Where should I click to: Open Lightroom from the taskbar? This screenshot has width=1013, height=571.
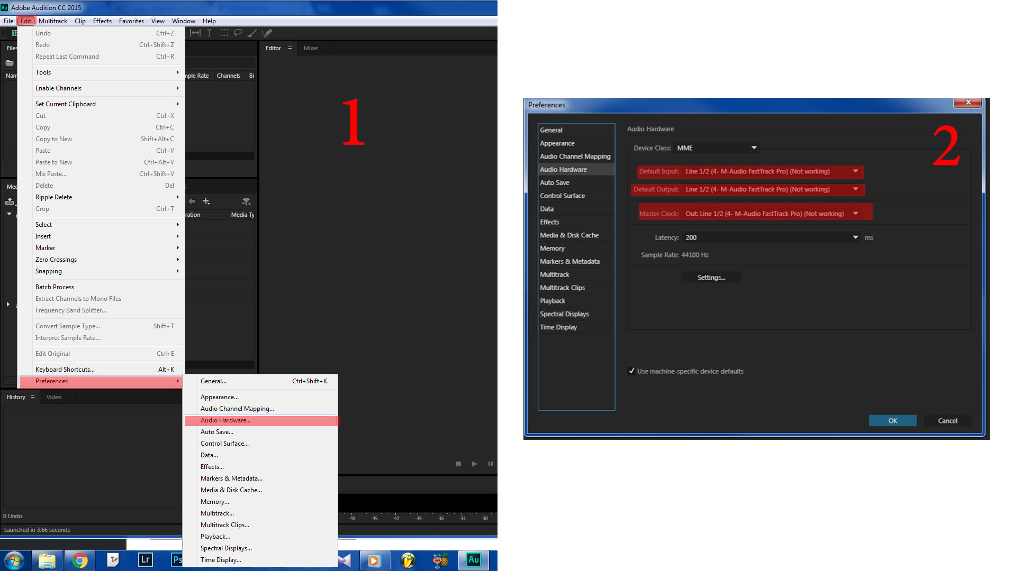(145, 560)
